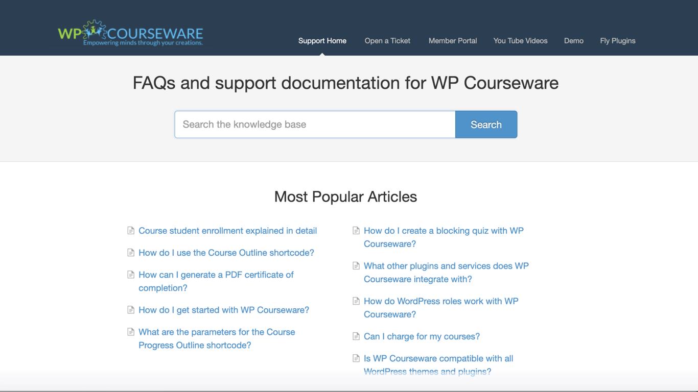This screenshot has width=698, height=392.
Task: View Course Progress Outline shortcode parameters article
Action: point(217,338)
